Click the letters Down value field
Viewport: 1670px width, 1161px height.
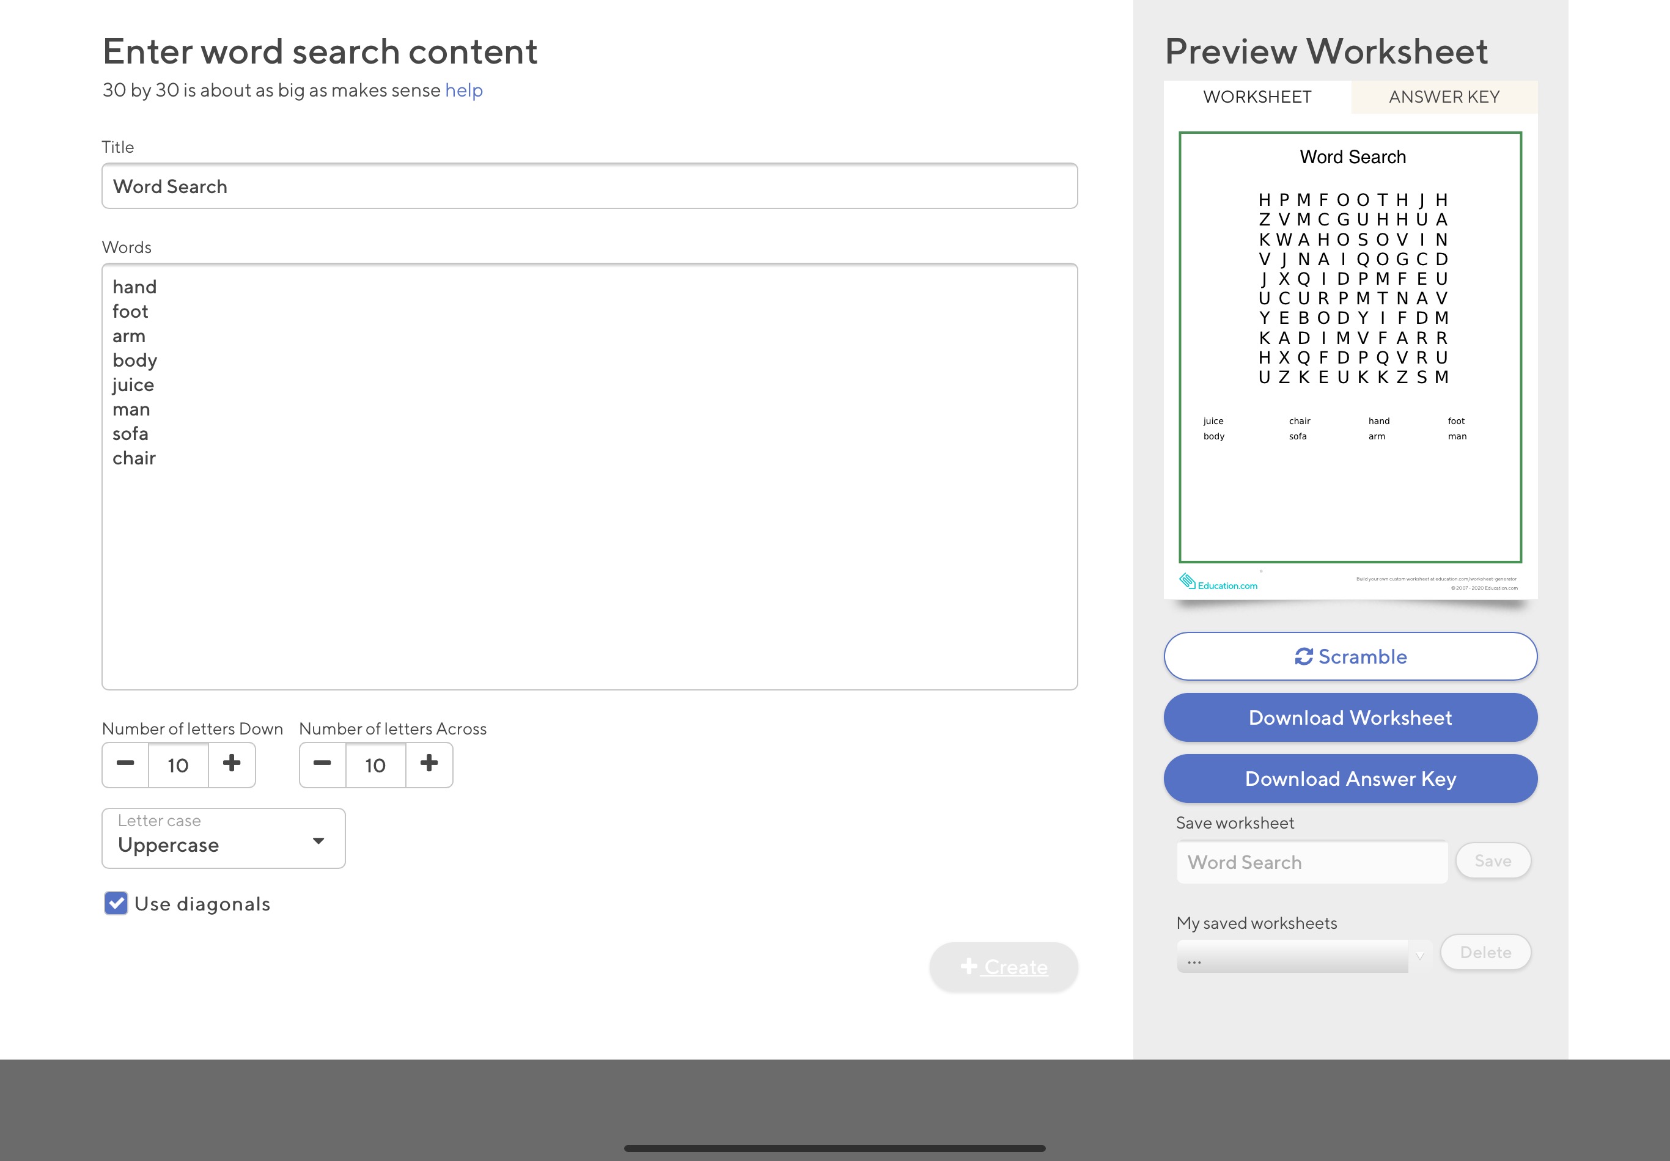[178, 765]
